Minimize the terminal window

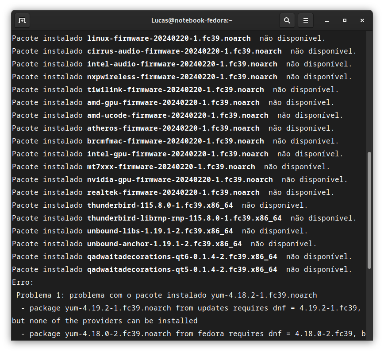click(x=326, y=20)
